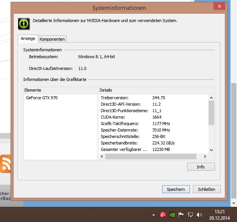
Task: Open the taskbar clock showing 13:21
Action: (220, 215)
